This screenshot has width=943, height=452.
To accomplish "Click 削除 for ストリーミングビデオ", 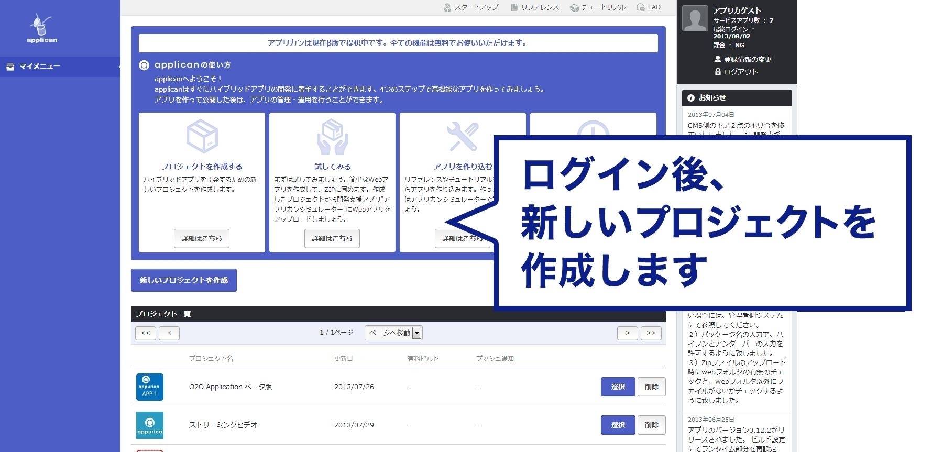I will pos(652,425).
